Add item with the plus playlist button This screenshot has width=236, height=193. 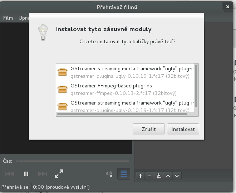click(x=141, y=176)
